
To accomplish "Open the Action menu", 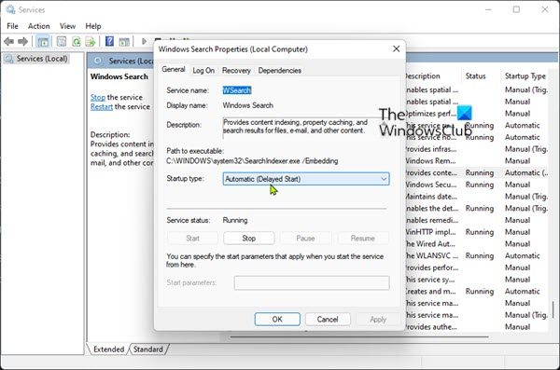I will point(39,26).
